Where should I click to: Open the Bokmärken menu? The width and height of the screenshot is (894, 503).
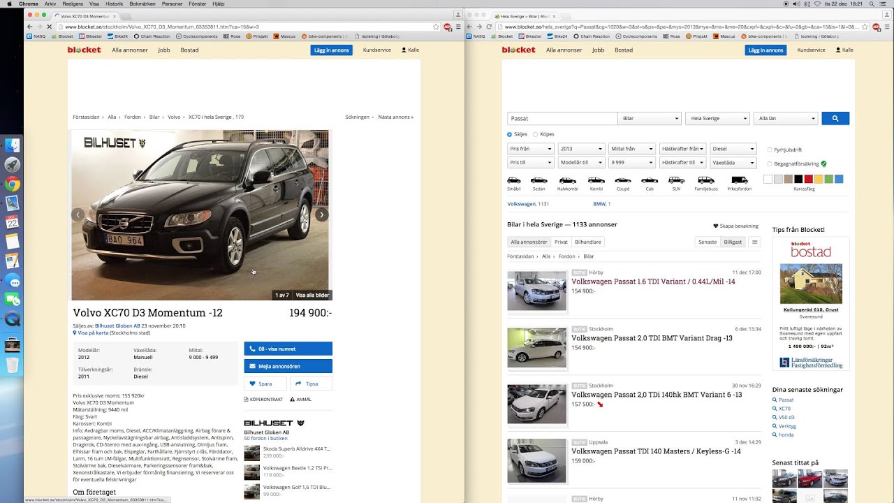point(142,3)
